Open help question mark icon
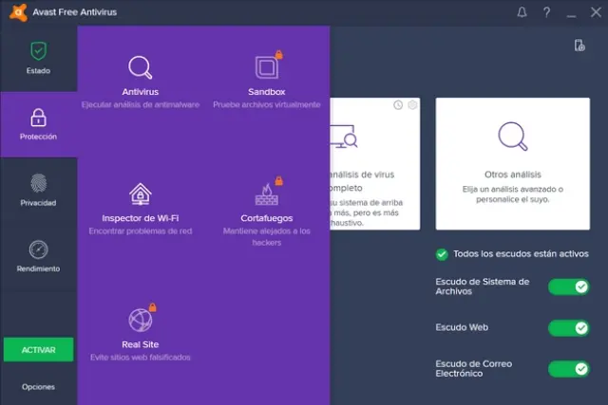Image resolution: width=608 pixels, height=405 pixels. point(546,12)
